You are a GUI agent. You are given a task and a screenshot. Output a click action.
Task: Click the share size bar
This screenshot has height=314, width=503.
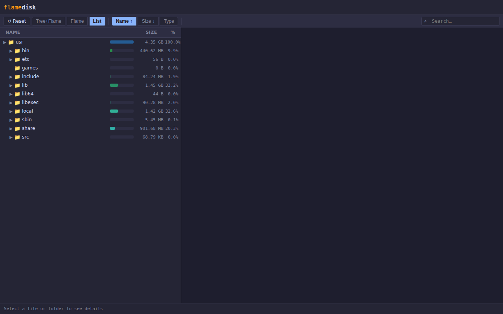pos(122,128)
